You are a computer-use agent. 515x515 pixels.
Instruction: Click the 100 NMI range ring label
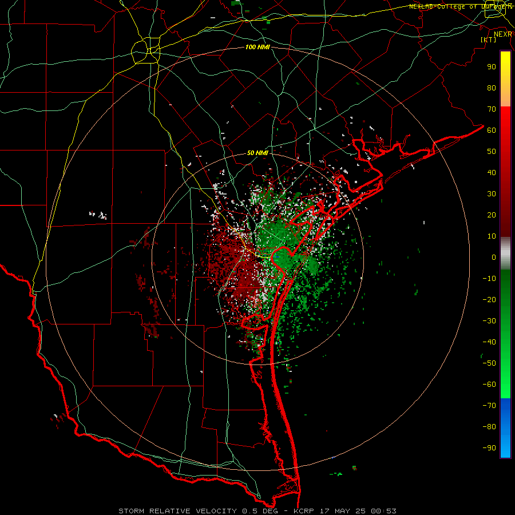coord(257,47)
